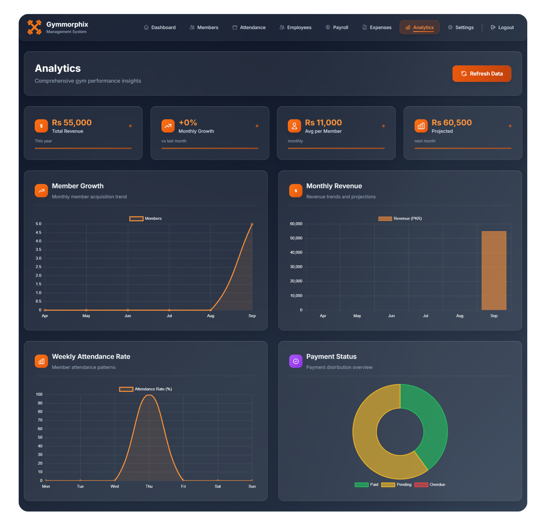Click the Logout link
Image resolution: width=546 pixels, height=525 pixels.
(502, 27)
